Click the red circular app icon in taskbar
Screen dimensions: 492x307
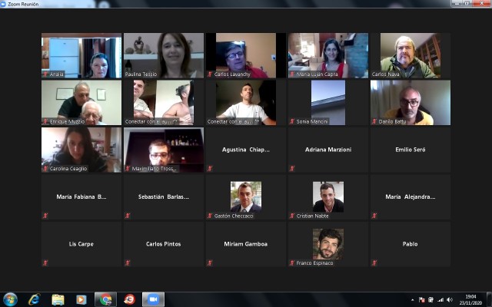point(129,299)
